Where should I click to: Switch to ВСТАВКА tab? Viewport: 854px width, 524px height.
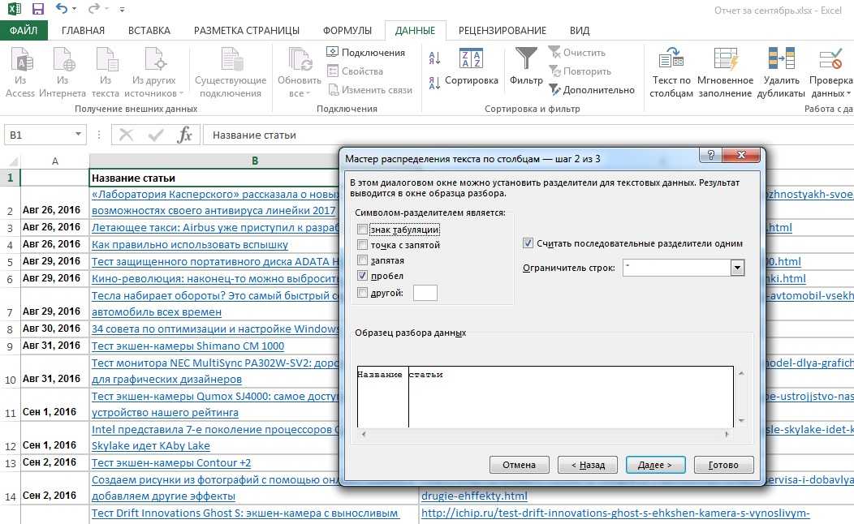[x=149, y=31]
